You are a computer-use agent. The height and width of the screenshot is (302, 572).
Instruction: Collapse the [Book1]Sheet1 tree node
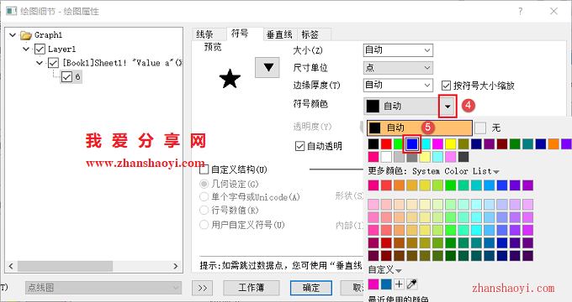[x=40, y=63]
